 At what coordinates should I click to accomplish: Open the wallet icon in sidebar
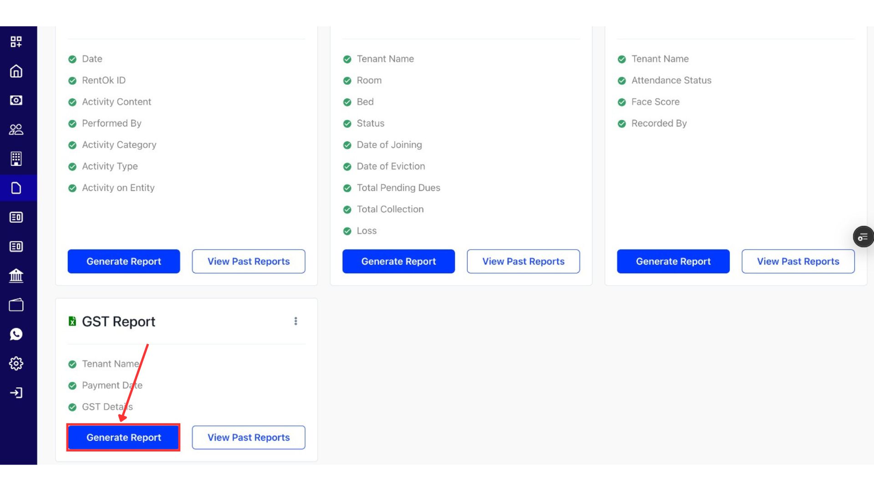coord(16,305)
